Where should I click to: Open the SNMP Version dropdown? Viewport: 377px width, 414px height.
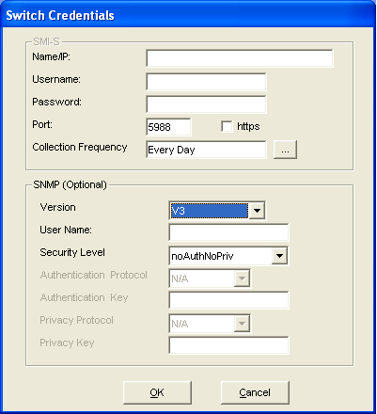tap(257, 211)
